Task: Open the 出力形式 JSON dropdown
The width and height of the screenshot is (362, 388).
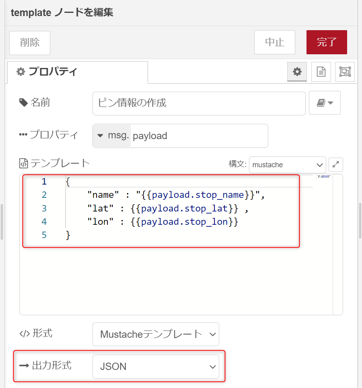Action: click(156, 367)
